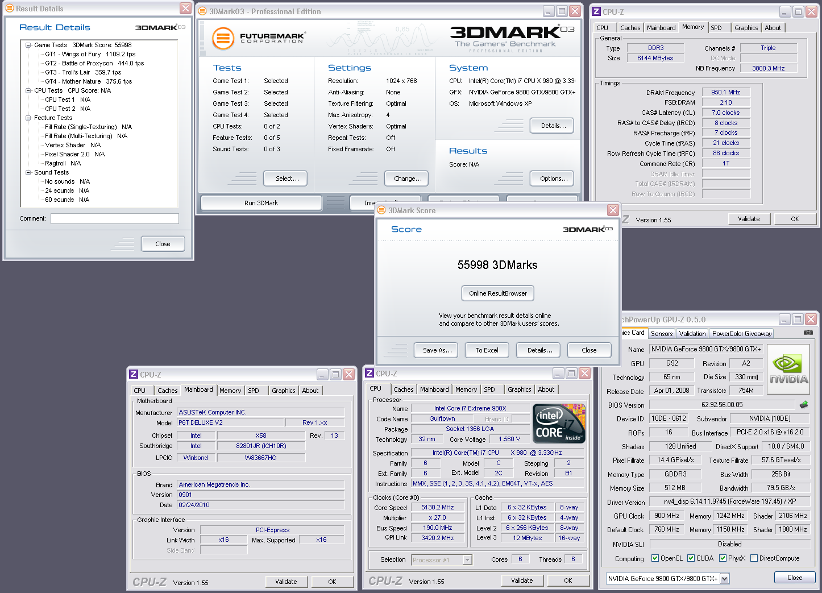
Task: Click the CPU-Z CPU window title icon
Action: pos(370,373)
